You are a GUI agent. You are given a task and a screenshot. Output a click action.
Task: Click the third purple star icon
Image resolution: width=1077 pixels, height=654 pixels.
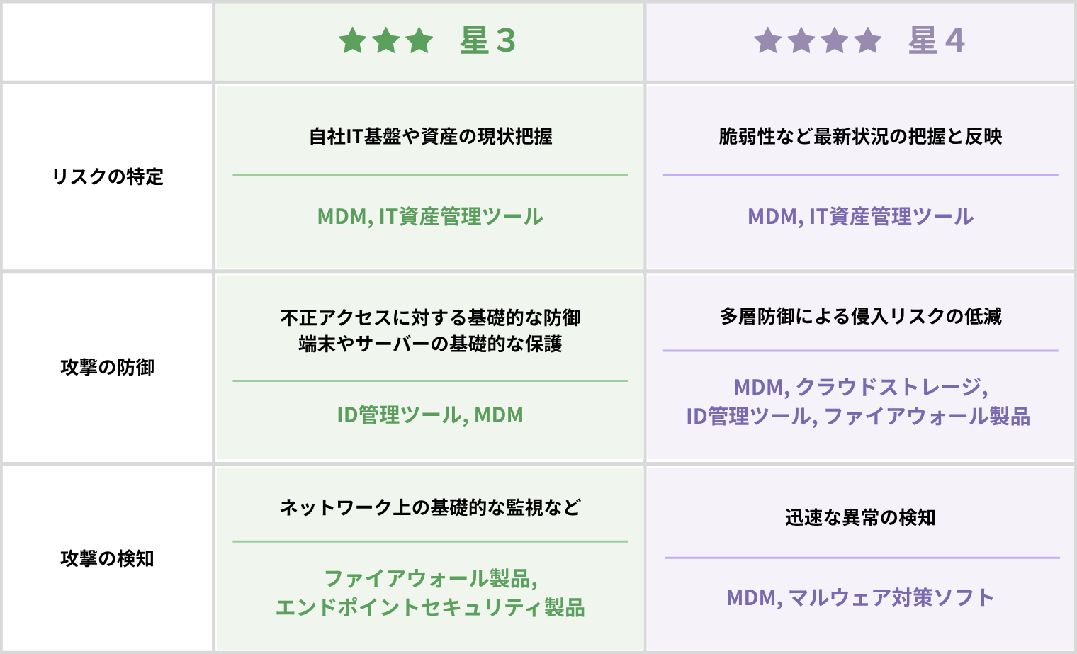tap(835, 40)
